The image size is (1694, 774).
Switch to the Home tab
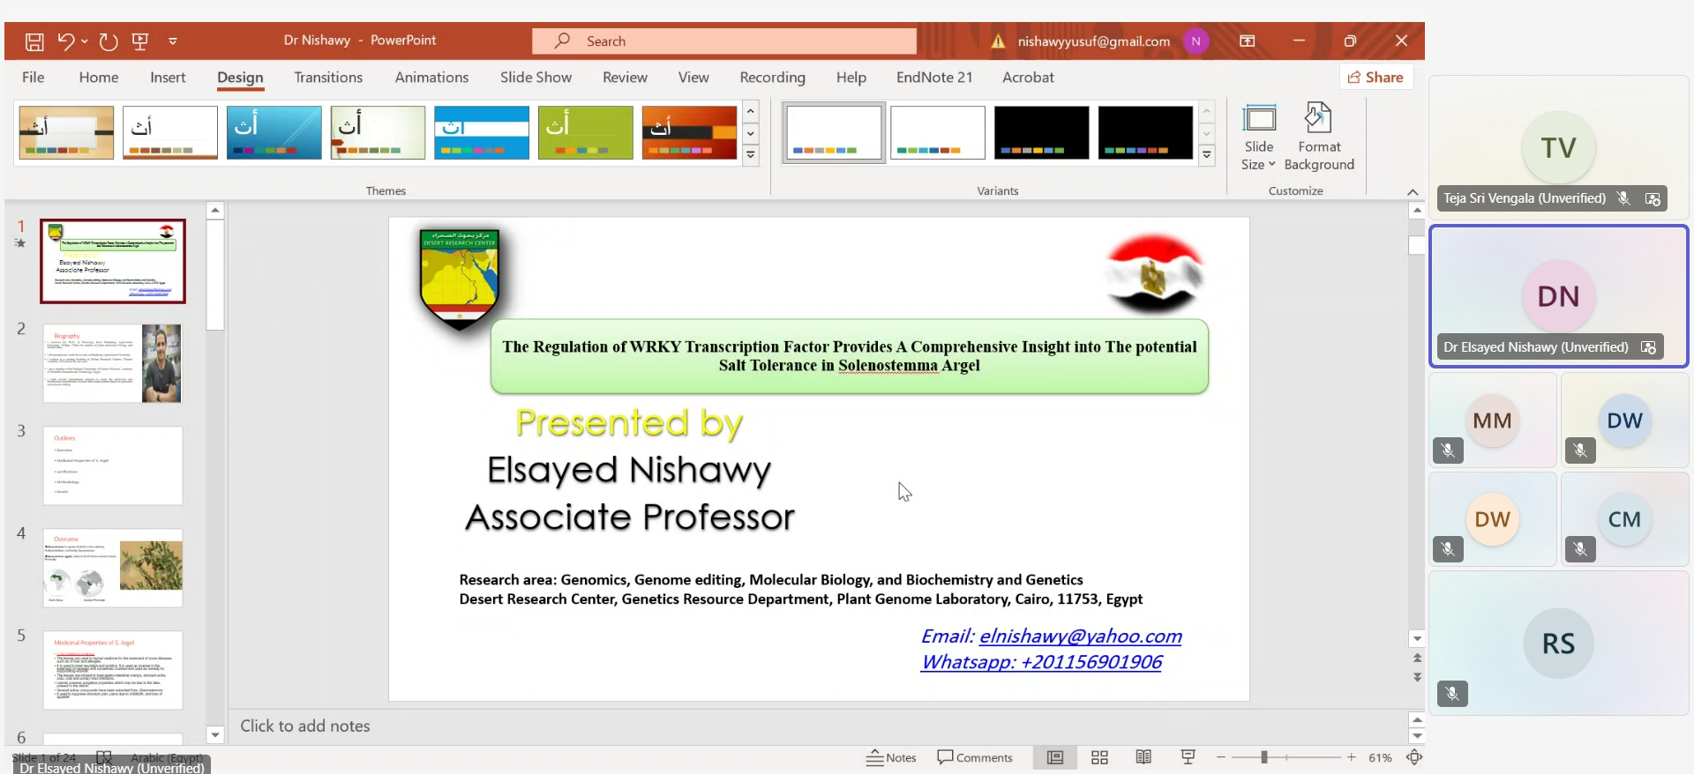pos(99,78)
